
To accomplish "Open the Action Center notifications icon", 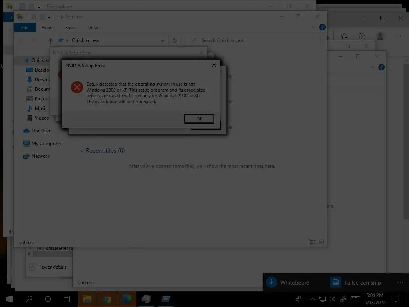I will [x=396, y=299].
